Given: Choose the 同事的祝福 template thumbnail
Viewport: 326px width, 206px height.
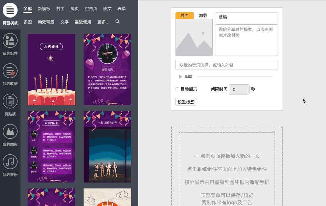Looking at the screenshot, I should pos(51,147).
